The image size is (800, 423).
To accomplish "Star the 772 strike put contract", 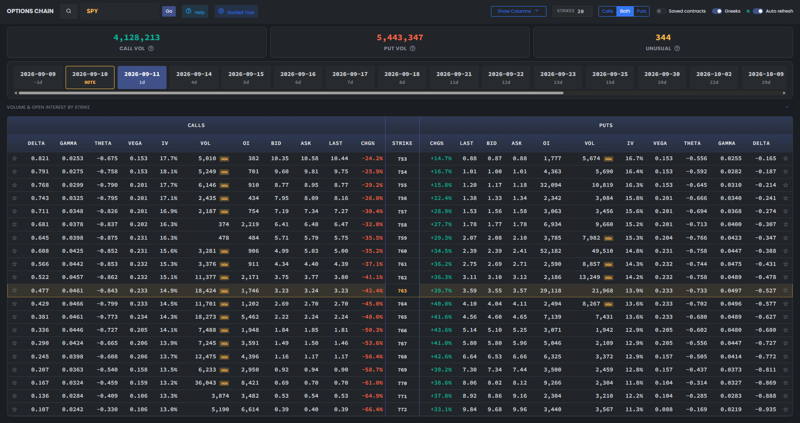I will pyautogui.click(x=786, y=409).
